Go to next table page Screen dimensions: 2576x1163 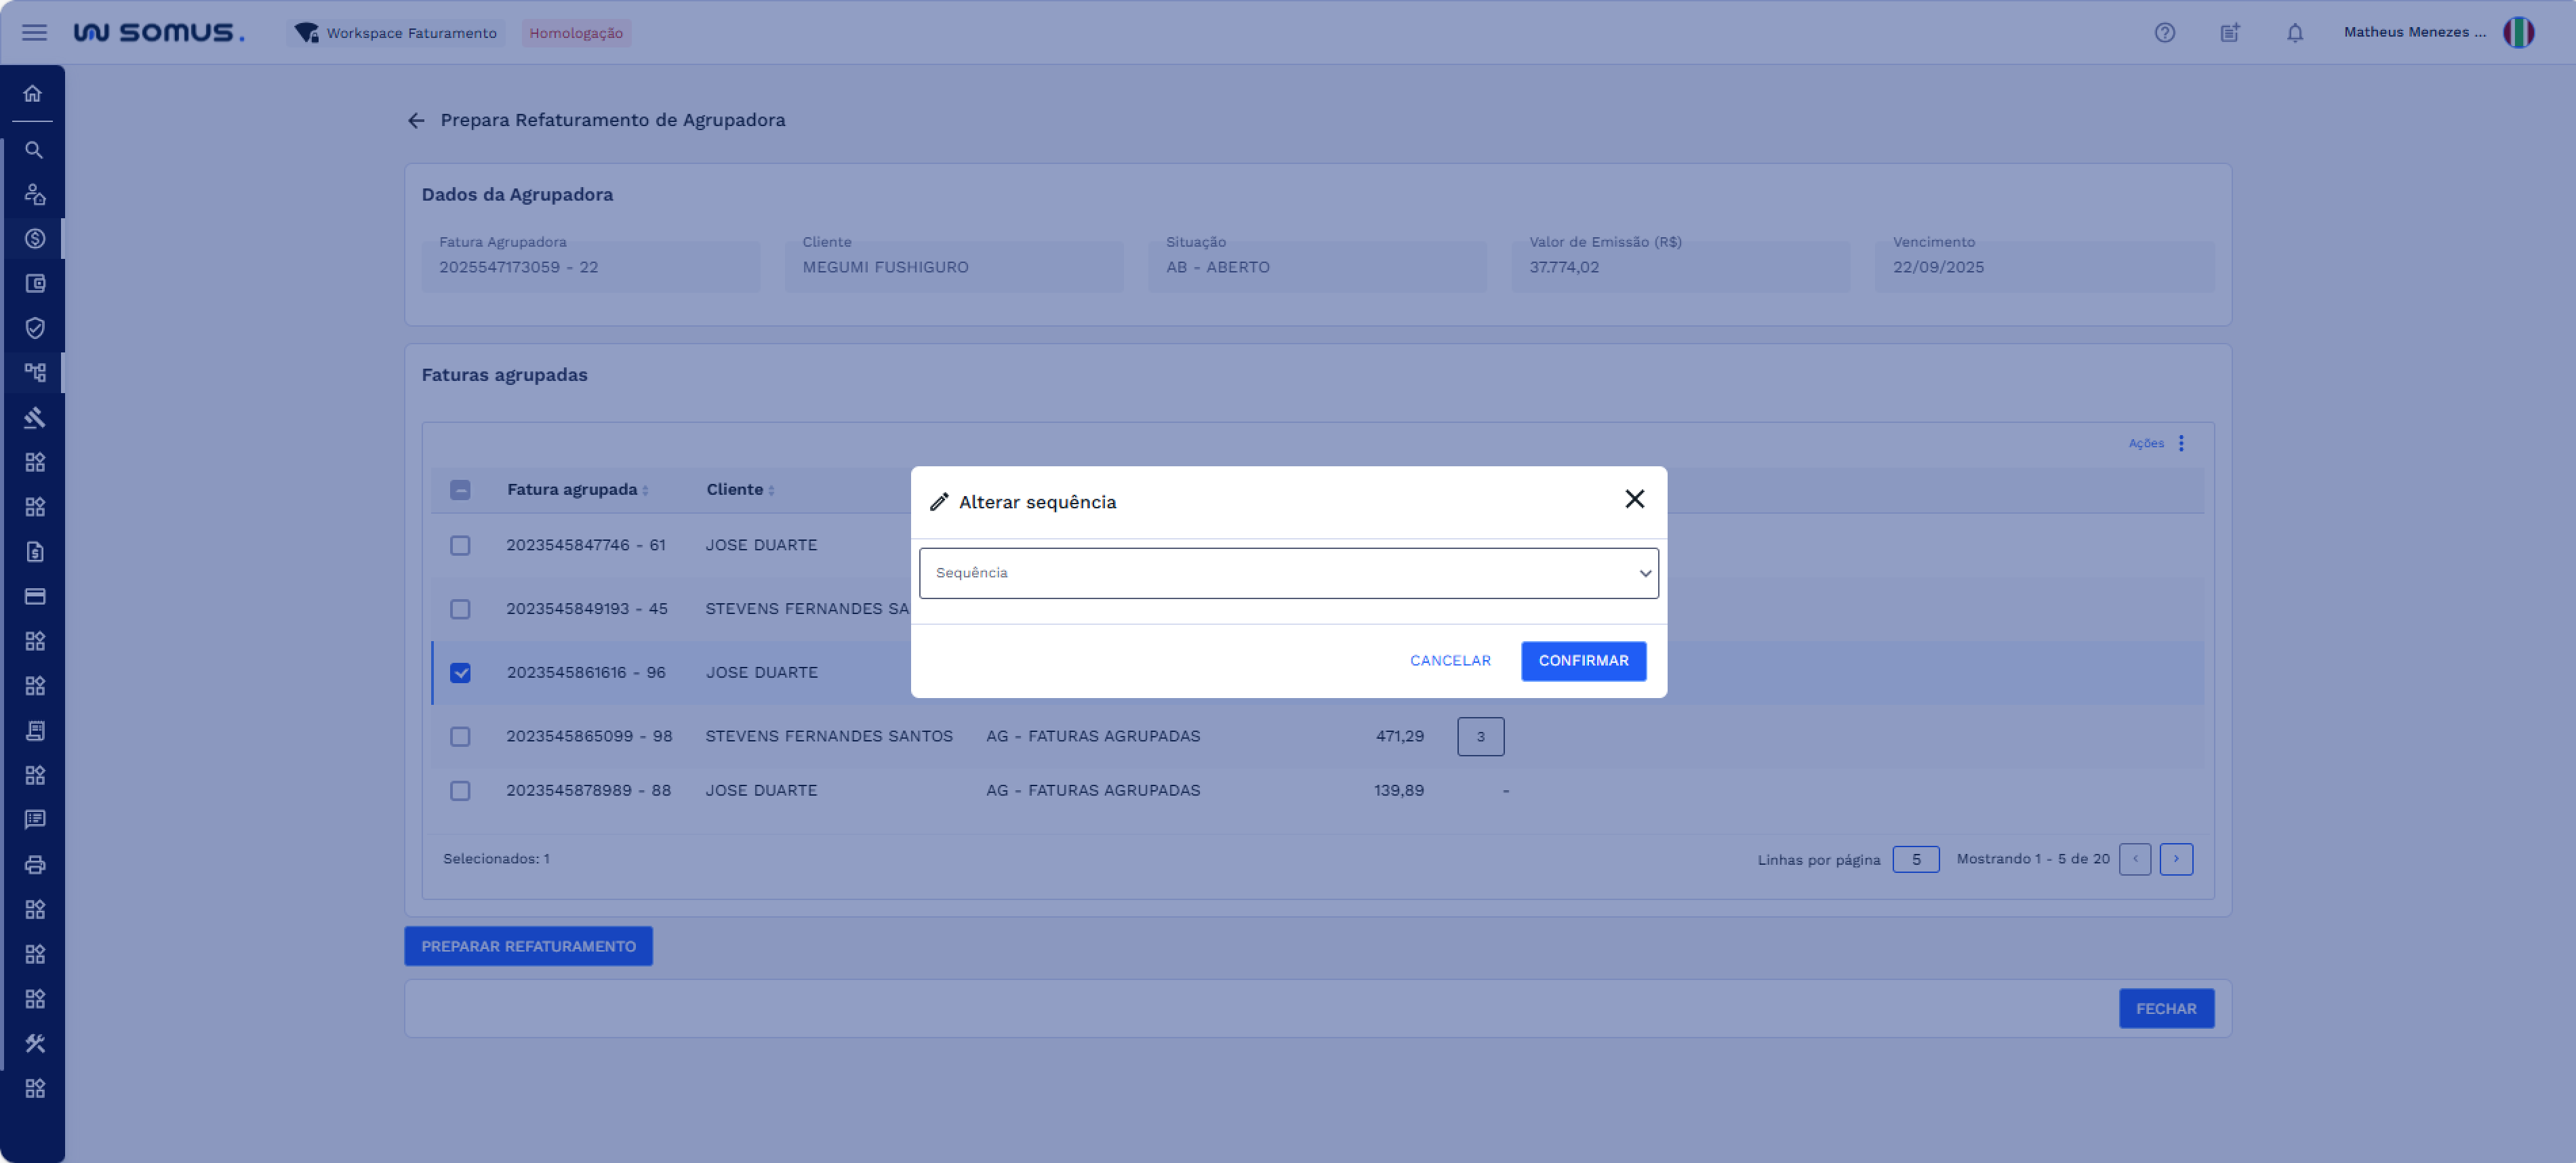pos(2175,859)
